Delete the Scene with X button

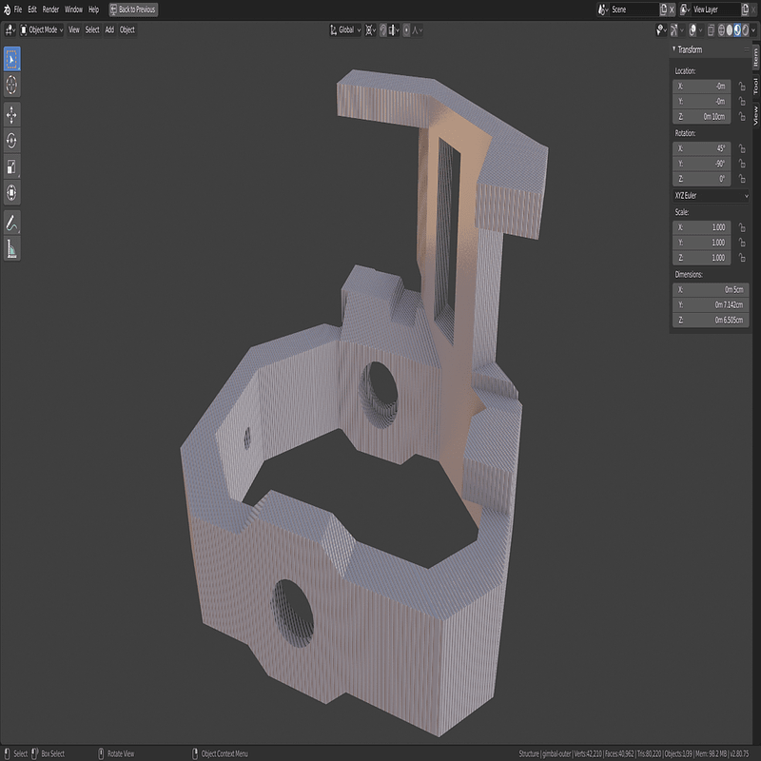(x=672, y=10)
